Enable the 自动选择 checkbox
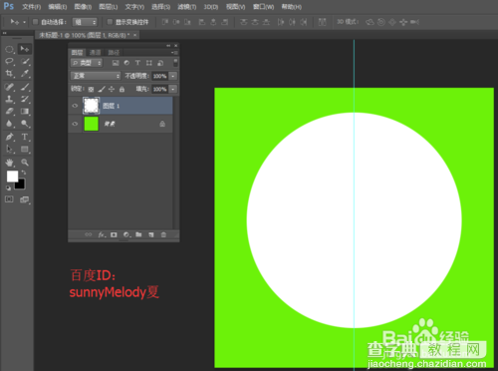This screenshot has width=498, height=371. click(x=35, y=22)
